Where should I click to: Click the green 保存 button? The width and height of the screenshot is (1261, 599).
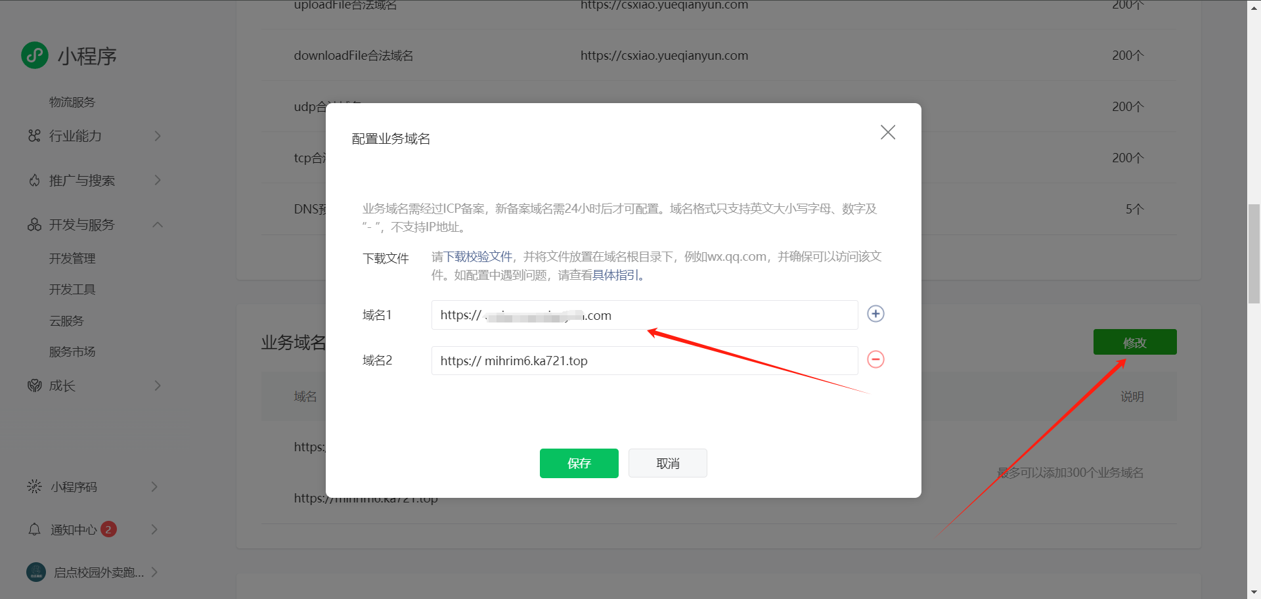(x=579, y=463)
